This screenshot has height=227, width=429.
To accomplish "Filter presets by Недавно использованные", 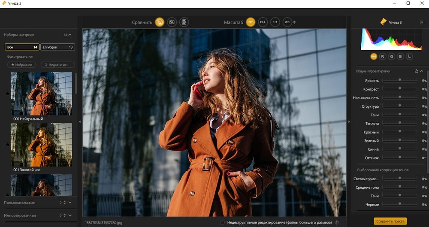I will click(x=58, y=65).
